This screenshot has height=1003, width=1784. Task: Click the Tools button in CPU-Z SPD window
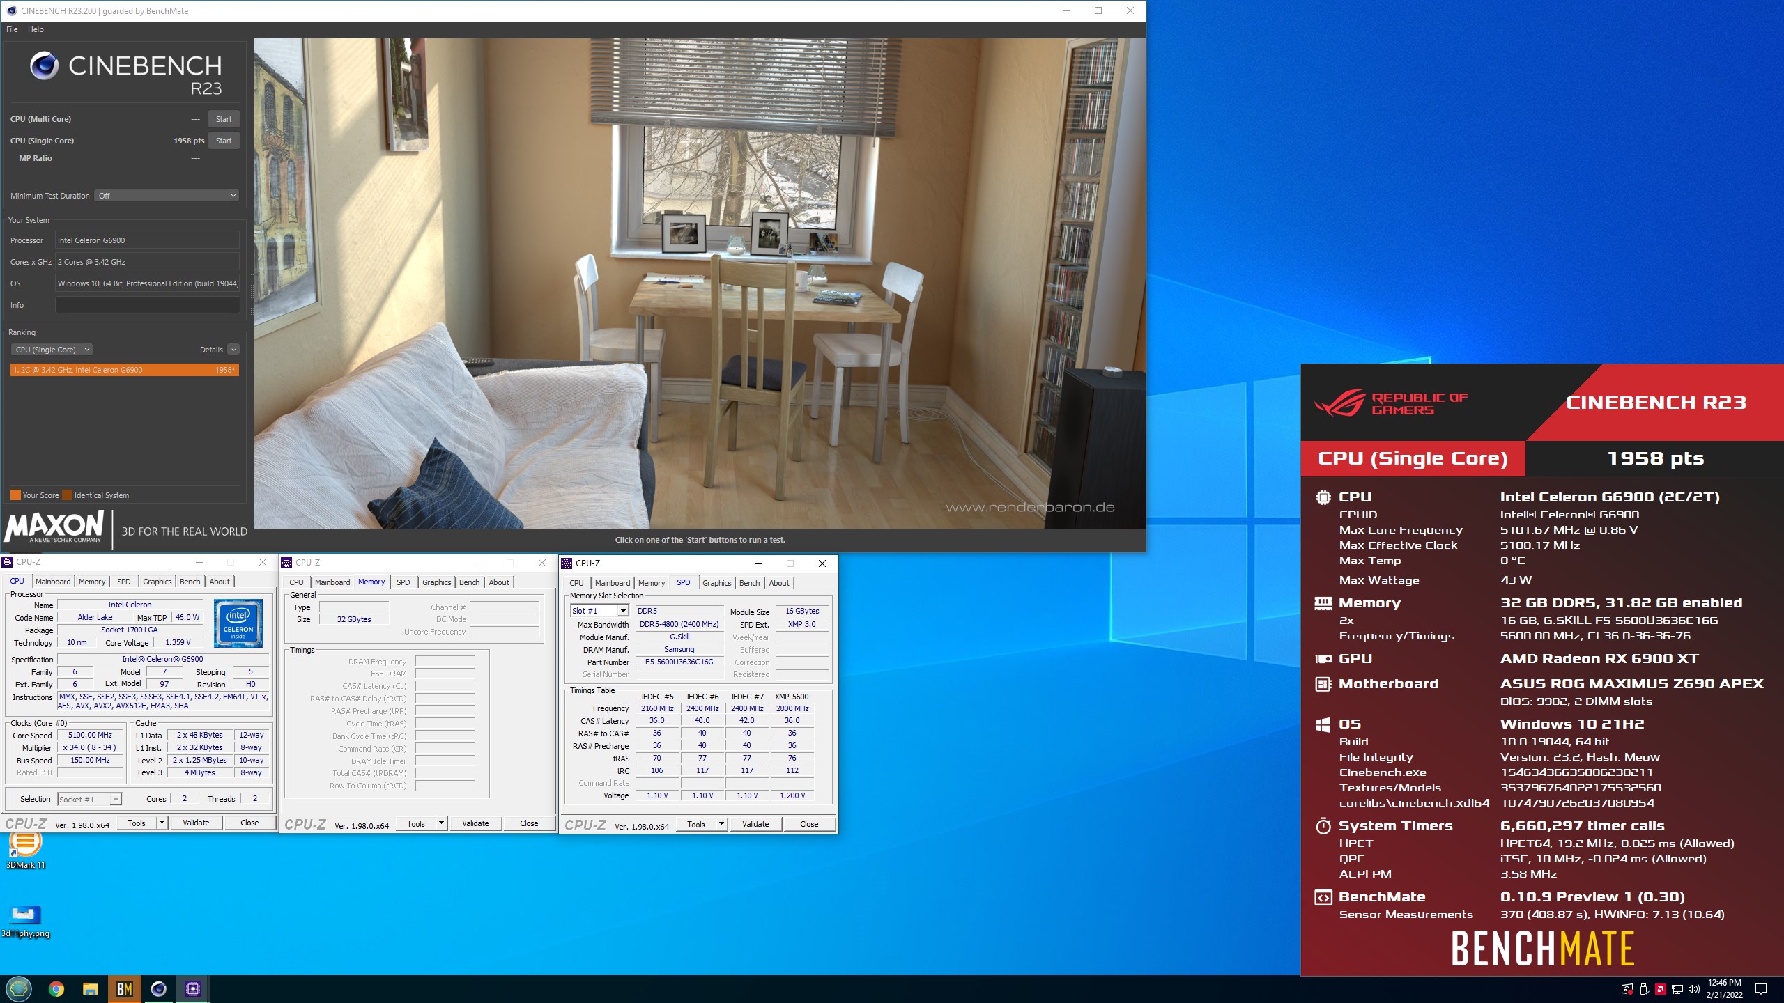pos(696,824)
